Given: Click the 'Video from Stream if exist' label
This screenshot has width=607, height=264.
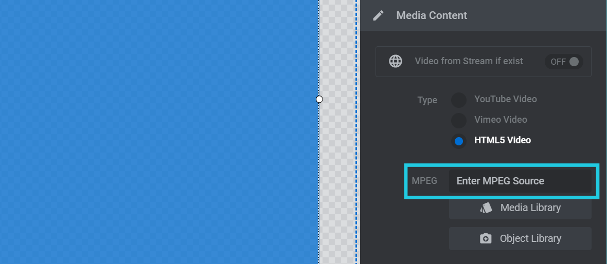Looking at the screenshot, I should coord(469,61).
